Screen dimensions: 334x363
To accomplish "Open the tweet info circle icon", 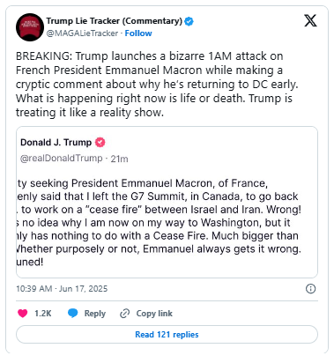I will [x=310, y=289].
